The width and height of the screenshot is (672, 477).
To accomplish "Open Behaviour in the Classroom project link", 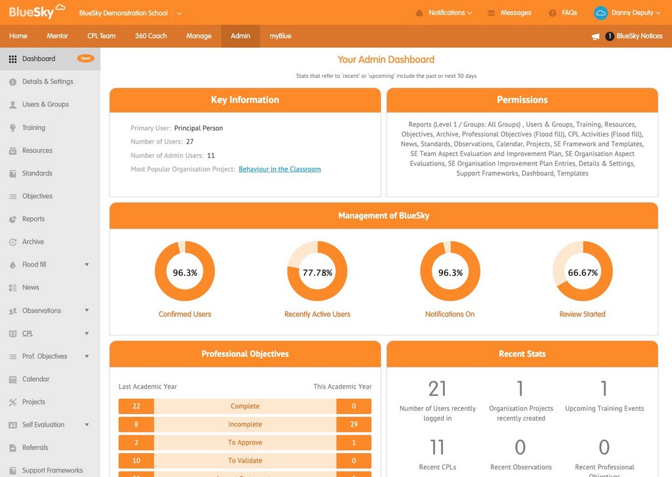I will [280, 169].
